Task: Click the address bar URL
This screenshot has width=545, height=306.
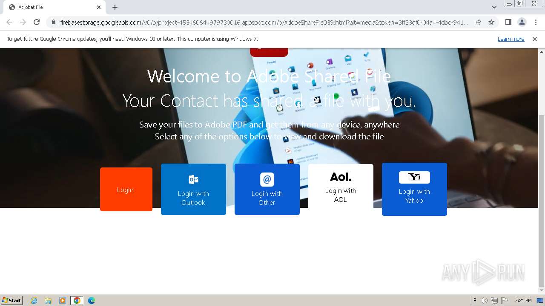Action: [x=264, y=22]
